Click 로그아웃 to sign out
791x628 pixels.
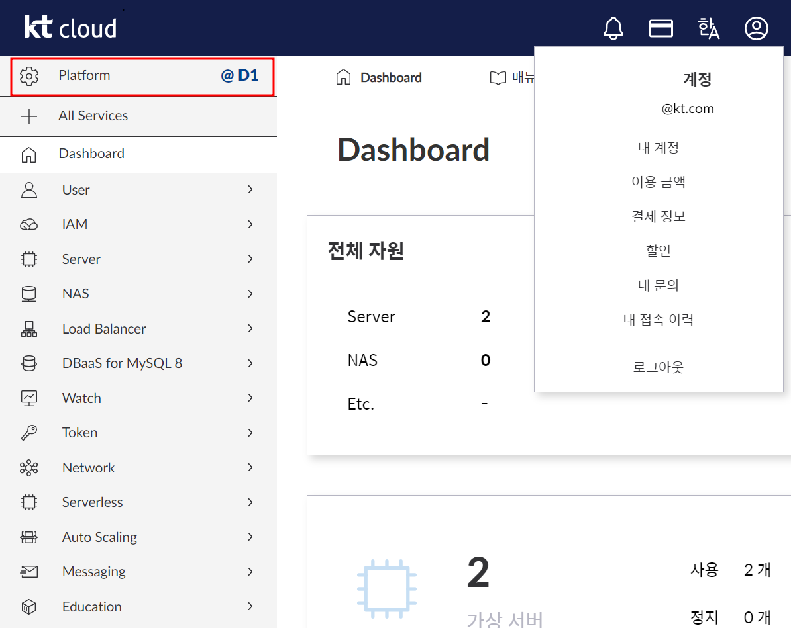(658, 367)
